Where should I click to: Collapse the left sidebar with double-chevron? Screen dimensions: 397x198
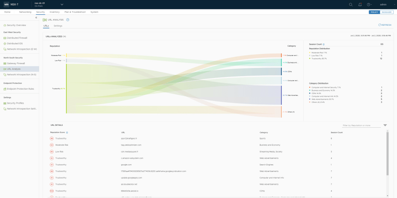tap(36, 18)
